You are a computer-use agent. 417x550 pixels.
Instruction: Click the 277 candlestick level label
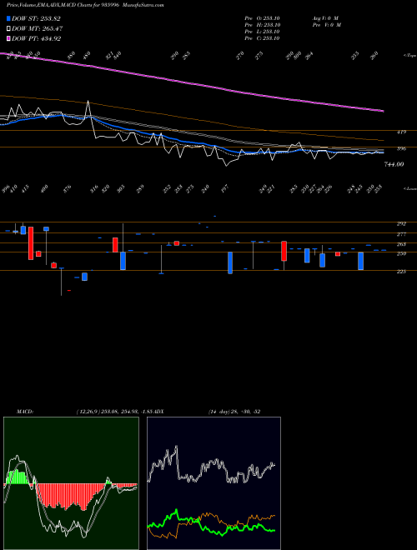(401, 234)
